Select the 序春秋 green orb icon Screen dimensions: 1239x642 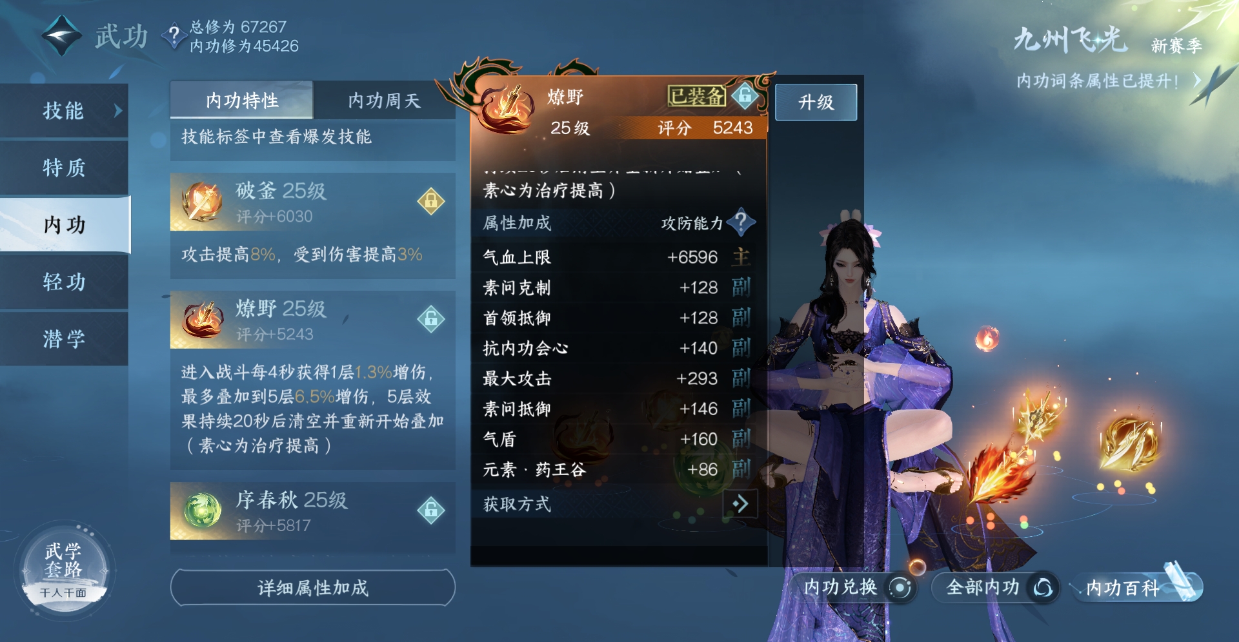tap(202, 511)
